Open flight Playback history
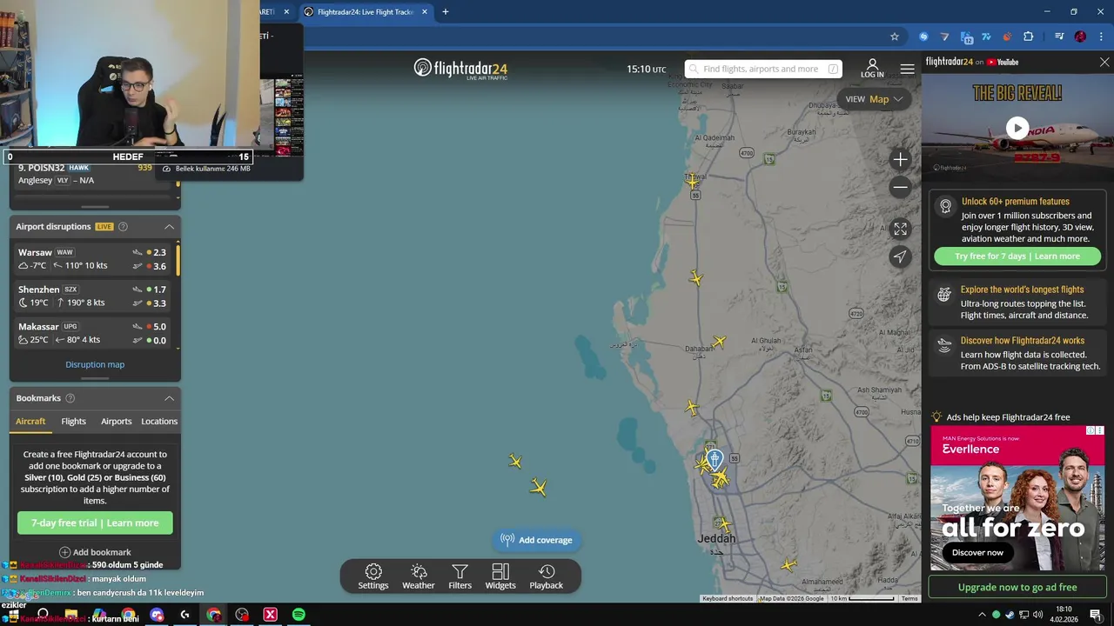Viewport: 1114px width, 626px height. pos(547,576)
